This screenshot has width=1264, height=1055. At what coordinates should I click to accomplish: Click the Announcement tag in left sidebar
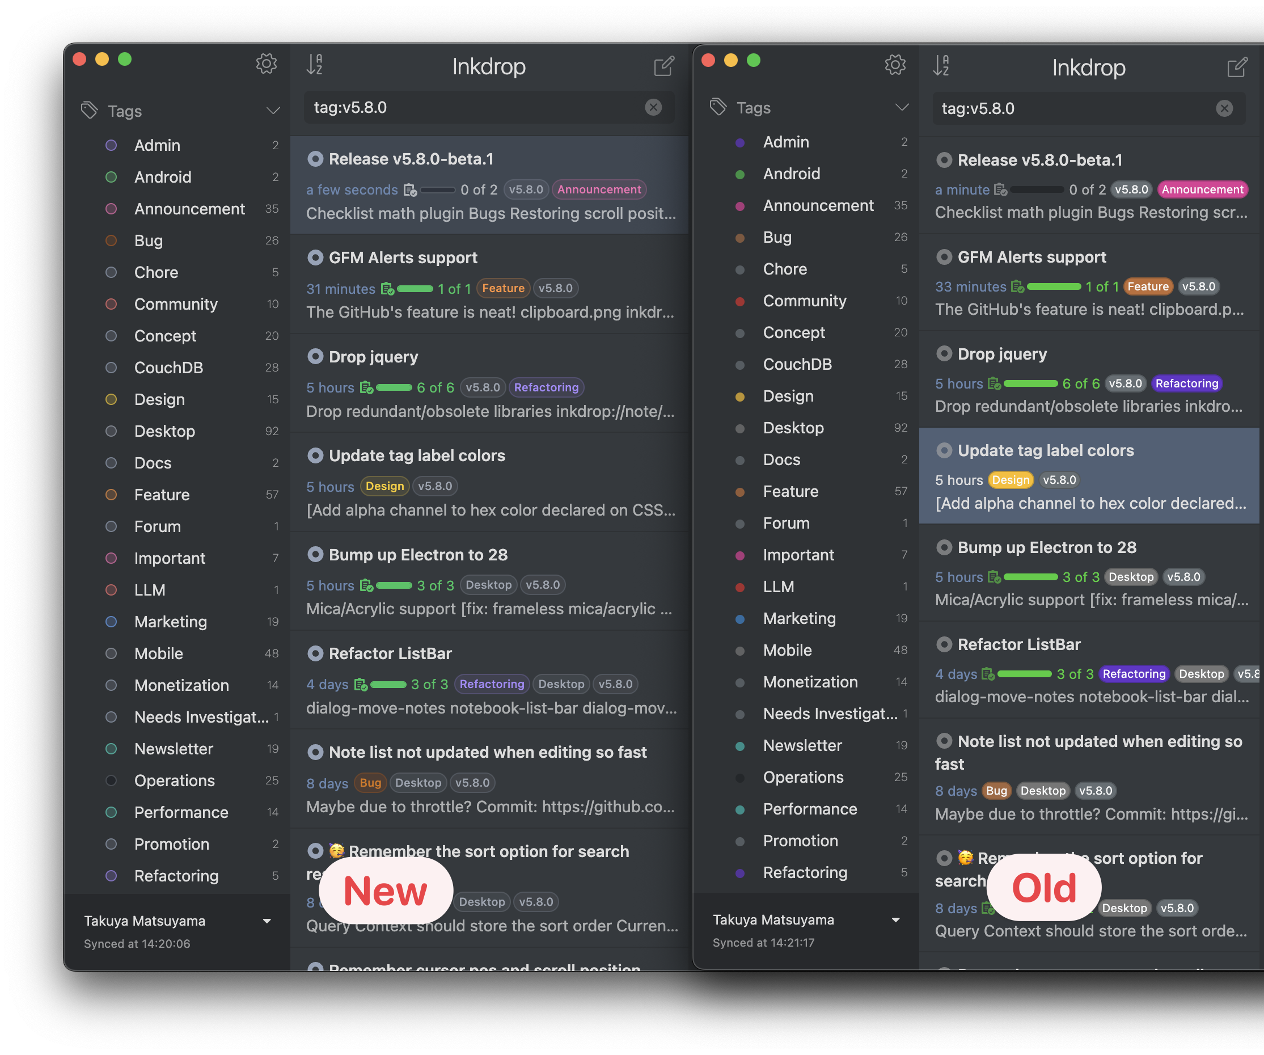pos(189,207)
